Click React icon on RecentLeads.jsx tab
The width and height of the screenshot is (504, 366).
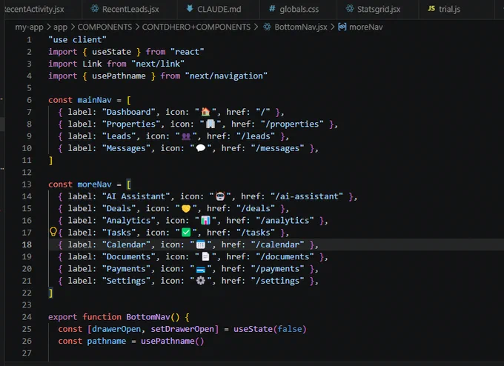click(95, 9)
